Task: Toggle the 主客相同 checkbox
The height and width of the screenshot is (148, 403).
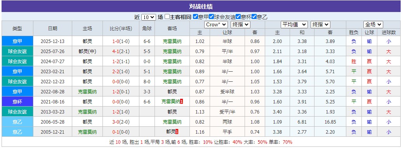Action: click(x=167, y=17)
